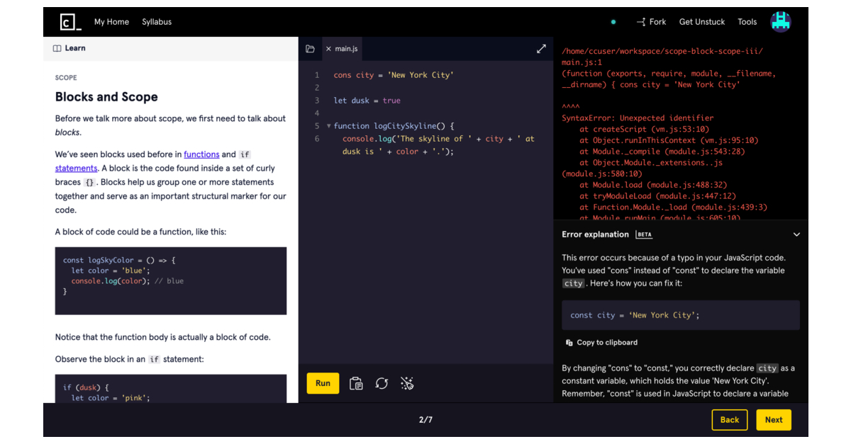The width and height of the screenshot is (851, 444).
Task: Click the copy-to-clipboard icon beside Run
Action: (x=356, y=383)
